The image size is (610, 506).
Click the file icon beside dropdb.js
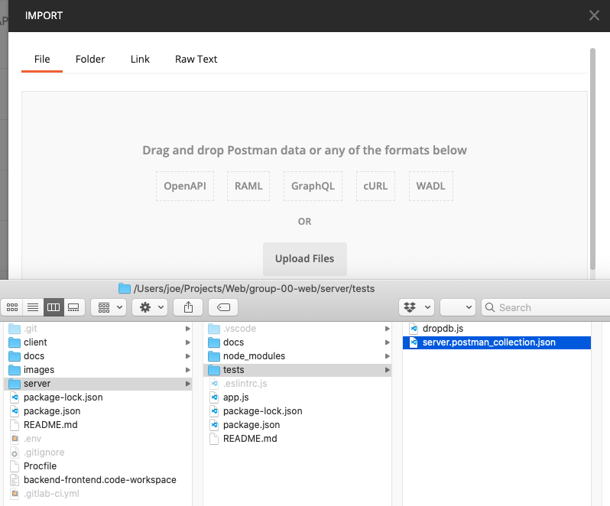tap(414, 329)
